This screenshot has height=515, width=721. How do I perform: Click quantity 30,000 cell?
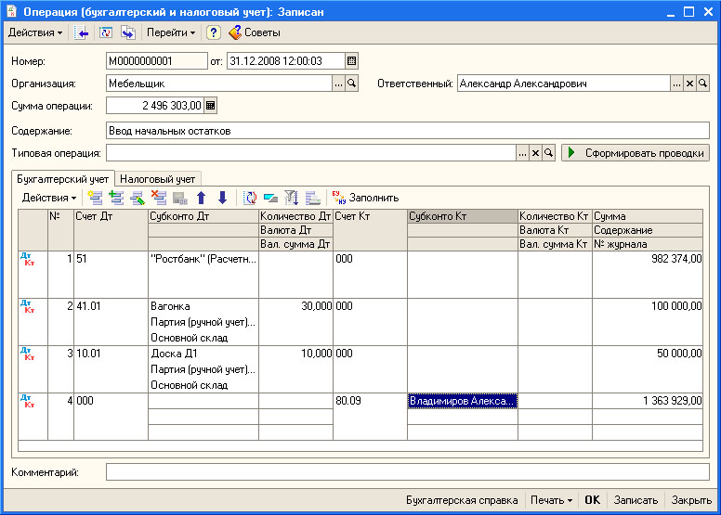295,306
